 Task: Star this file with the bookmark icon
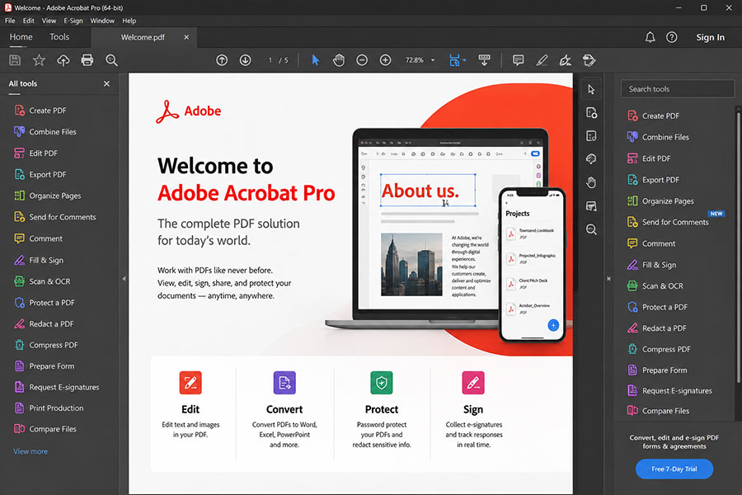(39, 60)
